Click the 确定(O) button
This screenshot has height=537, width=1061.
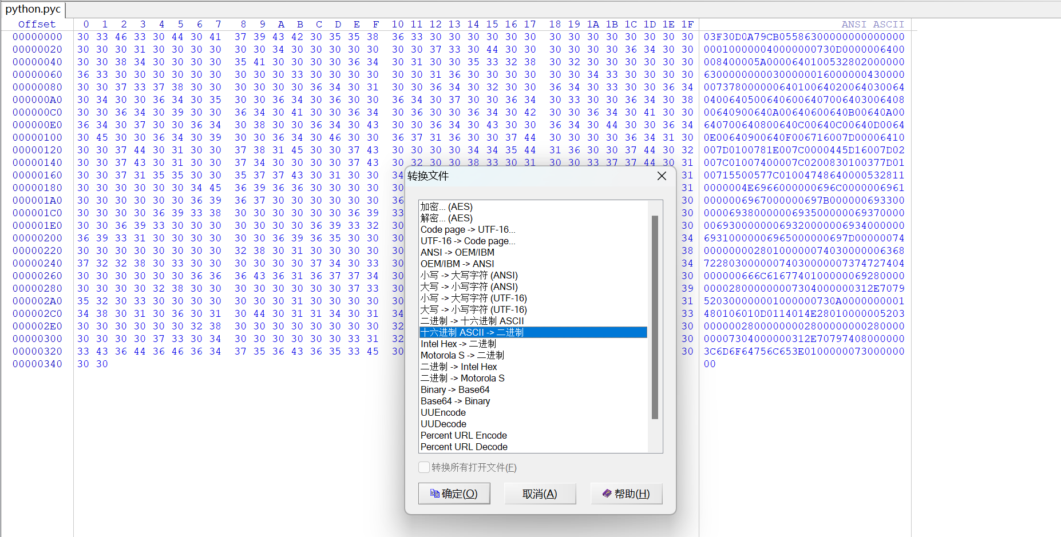pyautogui.click(x=454, y=494)
